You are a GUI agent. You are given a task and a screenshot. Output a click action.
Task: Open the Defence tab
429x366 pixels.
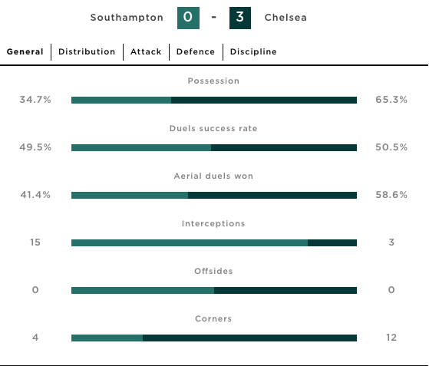point(196,51)
